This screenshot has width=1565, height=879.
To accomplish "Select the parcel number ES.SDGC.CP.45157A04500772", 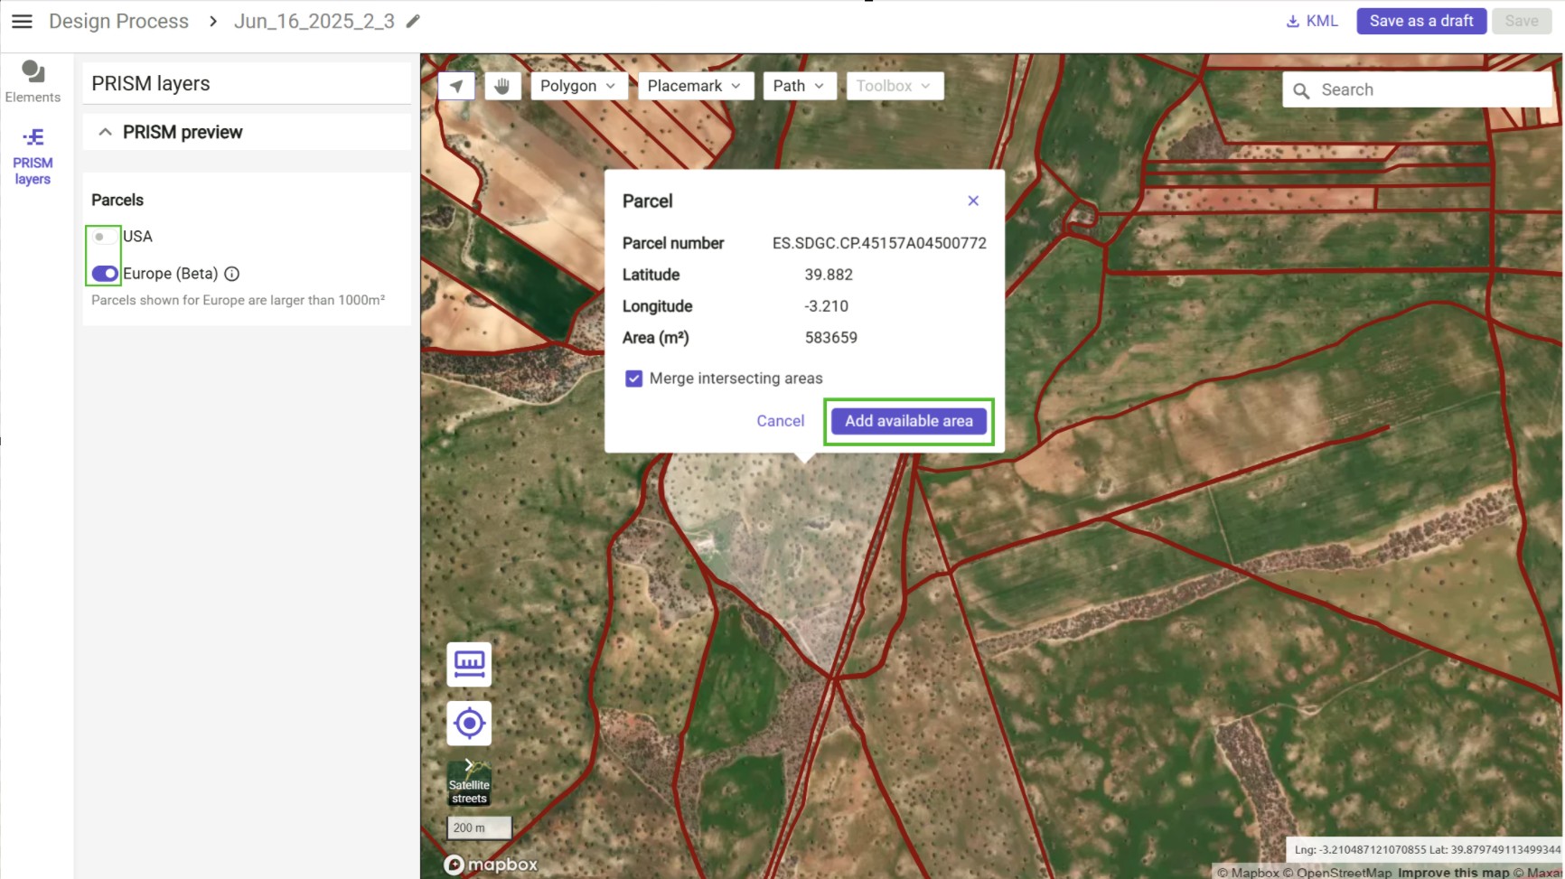I will click(879, 243).
